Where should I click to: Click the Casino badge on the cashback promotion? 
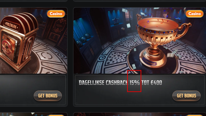tap(195, 14)
